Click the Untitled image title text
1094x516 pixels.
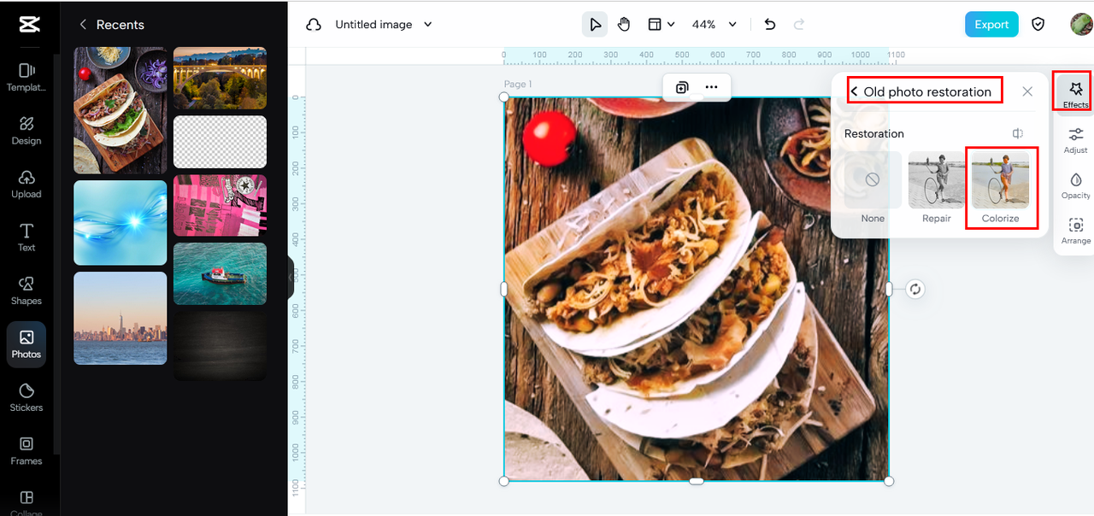(373, 25)
